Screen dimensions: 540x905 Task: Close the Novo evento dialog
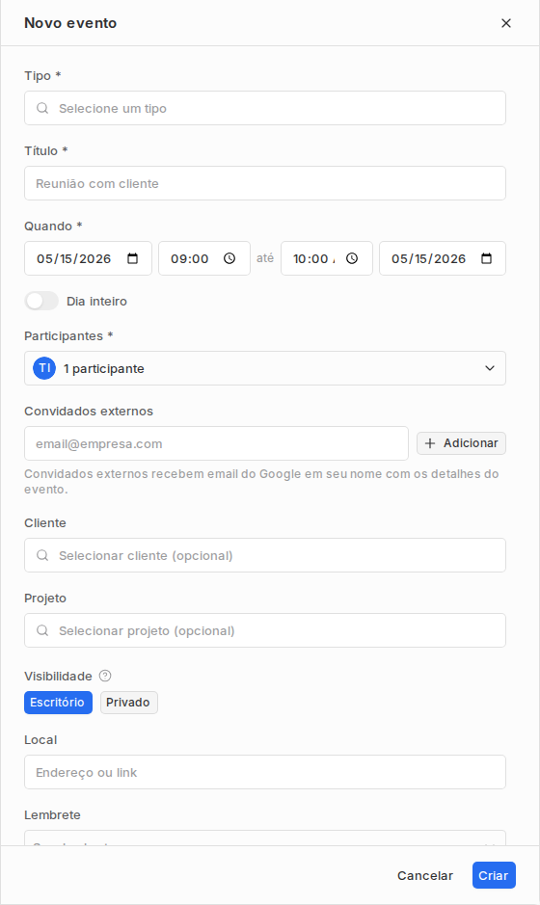[506, 23]
